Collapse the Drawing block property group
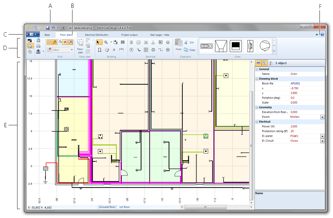 [257, 79]
